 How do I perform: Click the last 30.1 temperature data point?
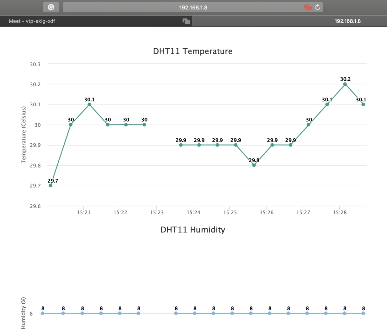(x=363, y=104)
